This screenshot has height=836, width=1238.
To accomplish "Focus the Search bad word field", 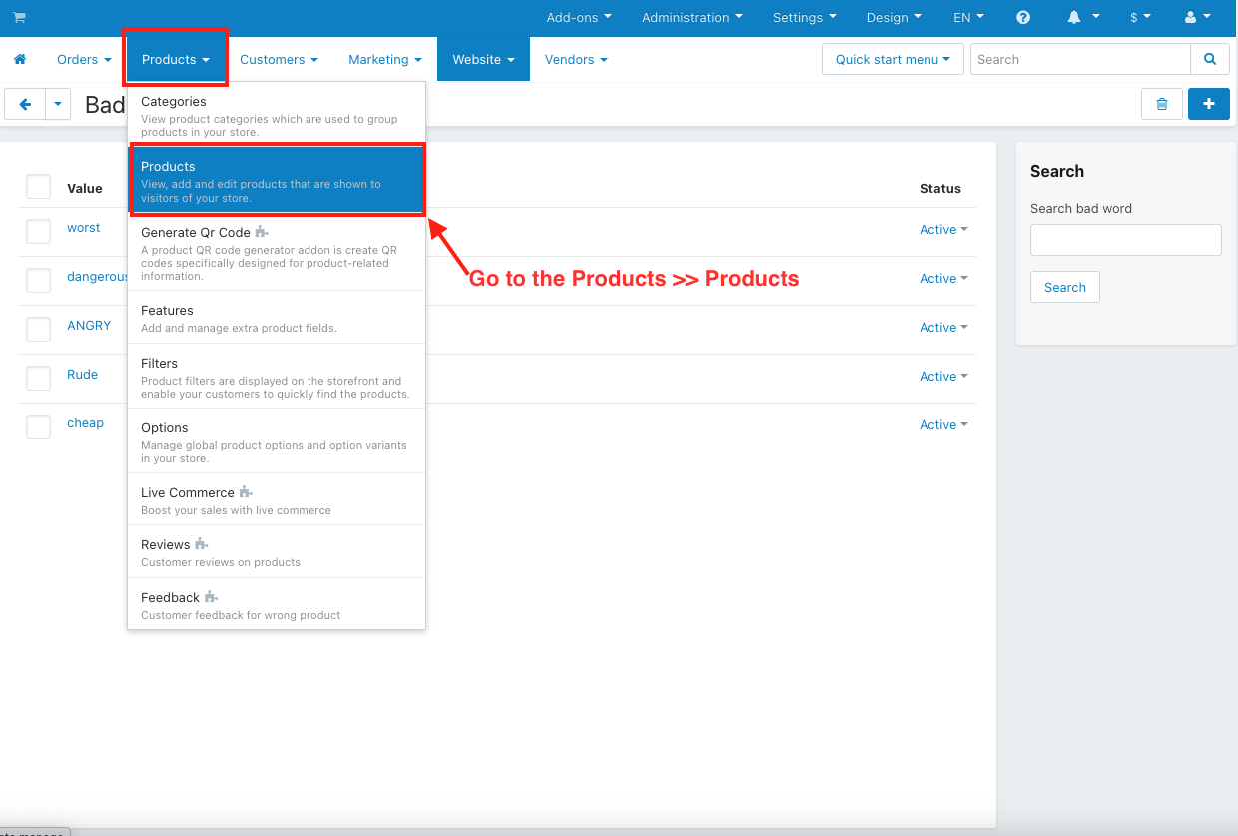I will pos(1126,240).
